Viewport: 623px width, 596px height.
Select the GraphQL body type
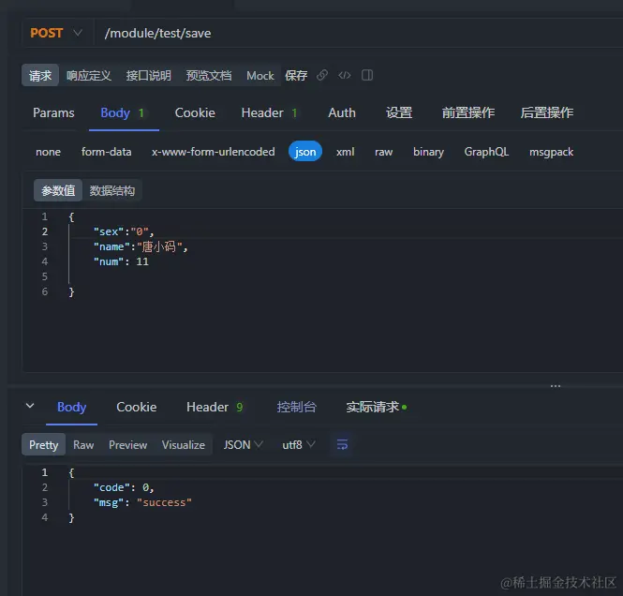486,152
